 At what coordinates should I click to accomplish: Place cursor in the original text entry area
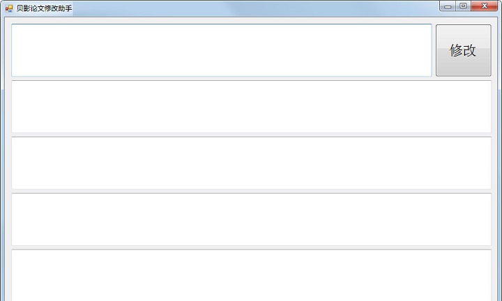(222, 50)
